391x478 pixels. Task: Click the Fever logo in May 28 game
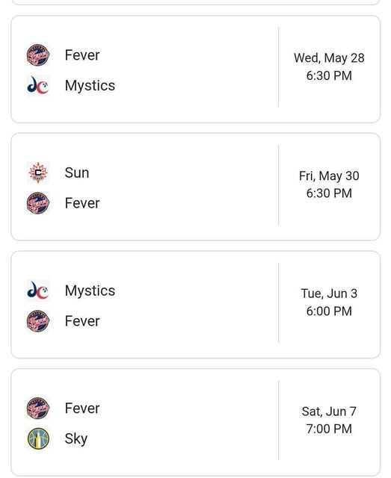tap(38, 55)
